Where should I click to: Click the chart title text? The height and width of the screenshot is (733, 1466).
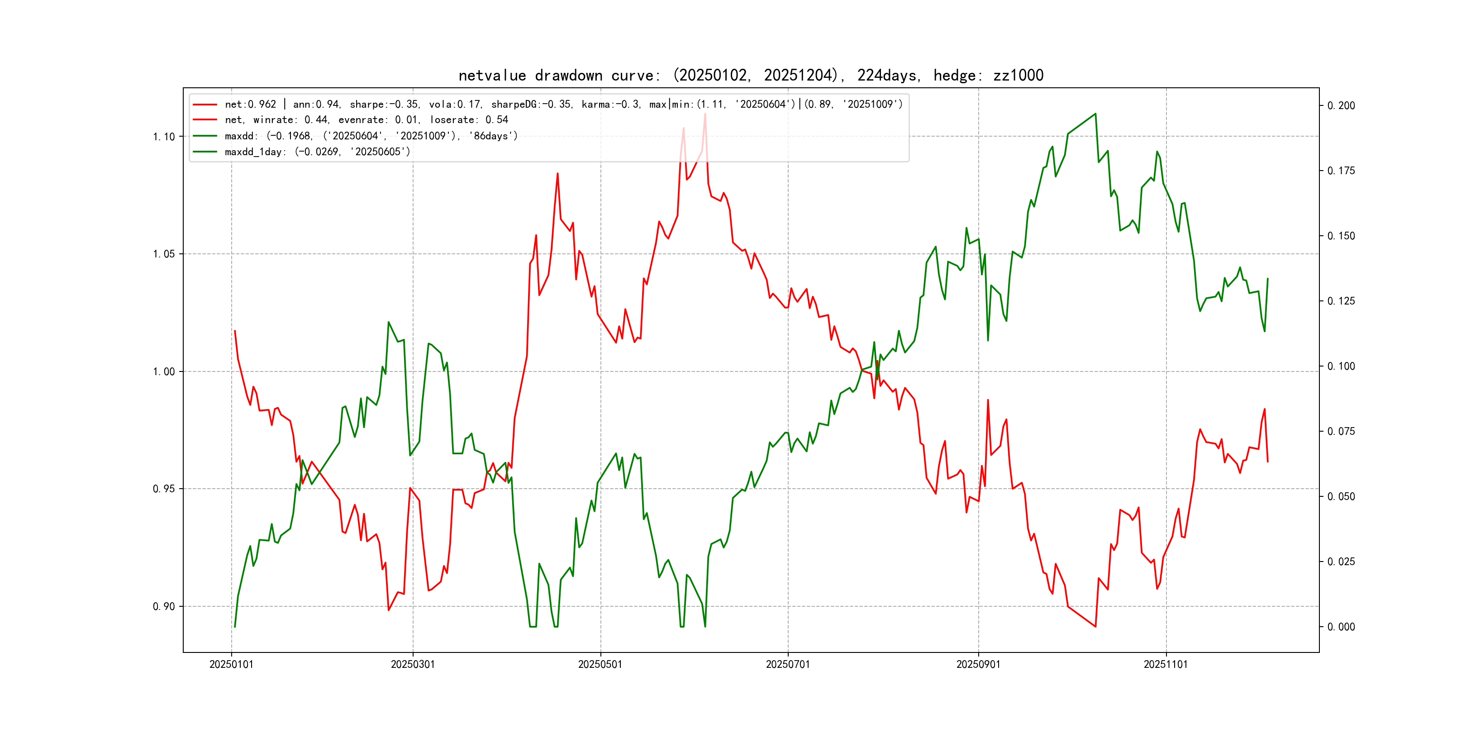coord(751,75)
